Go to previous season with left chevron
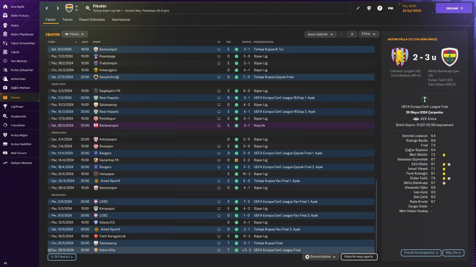Image resolution: width=476 pixels, height=267 pixels. pyautogui.click(x=342, y=34)
